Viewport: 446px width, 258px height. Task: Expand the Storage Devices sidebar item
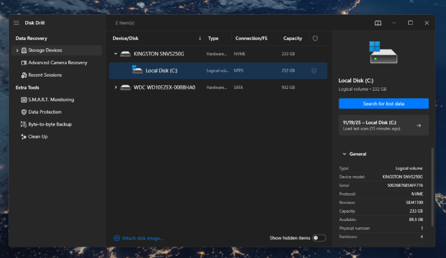click(x=17, y=51)
